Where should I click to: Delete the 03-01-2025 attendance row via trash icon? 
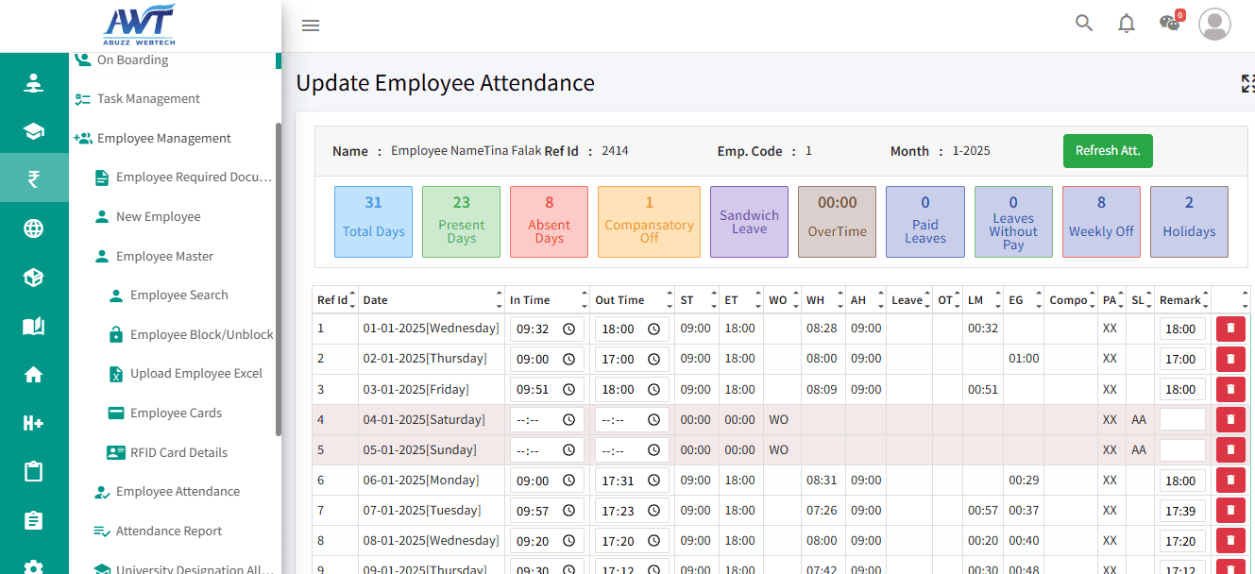tap(1230, 389)
